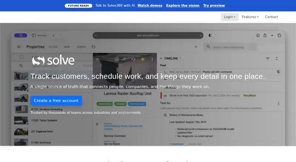Select the 21789, Northrock row

tap(53, 142)
